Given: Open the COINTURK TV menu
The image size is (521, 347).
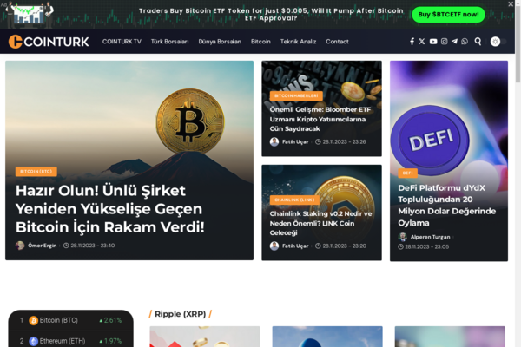Looking at the screenshot, I should [122, 42].
